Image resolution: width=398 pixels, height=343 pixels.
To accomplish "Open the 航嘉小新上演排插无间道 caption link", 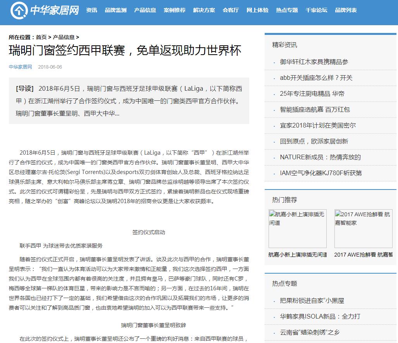I will point(298,255).
